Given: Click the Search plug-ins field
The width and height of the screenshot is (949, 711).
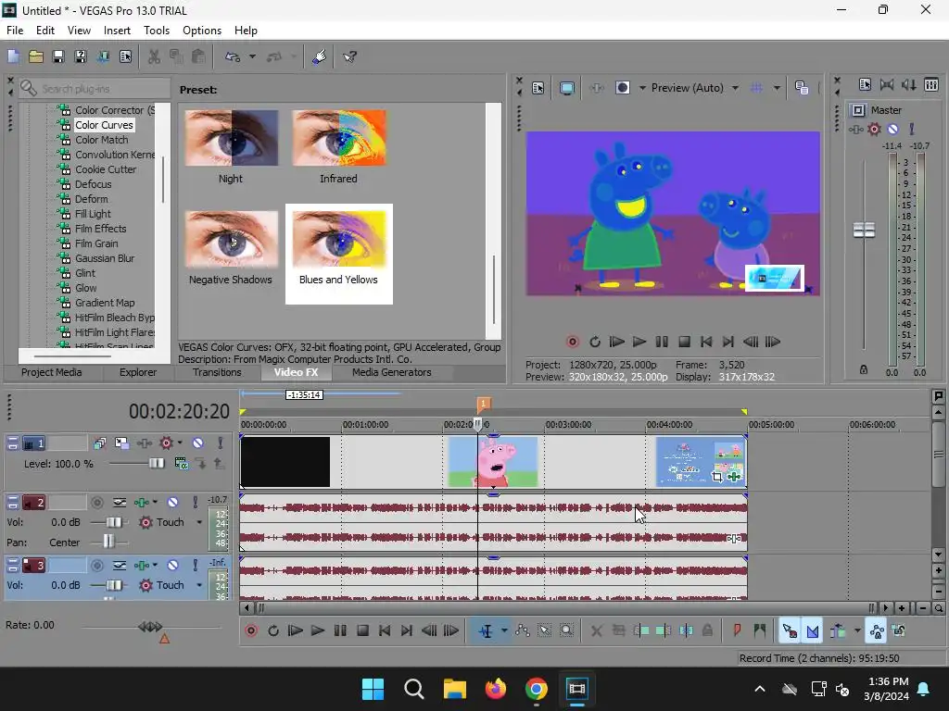Looking at the screenshot, I should (95, 89).
